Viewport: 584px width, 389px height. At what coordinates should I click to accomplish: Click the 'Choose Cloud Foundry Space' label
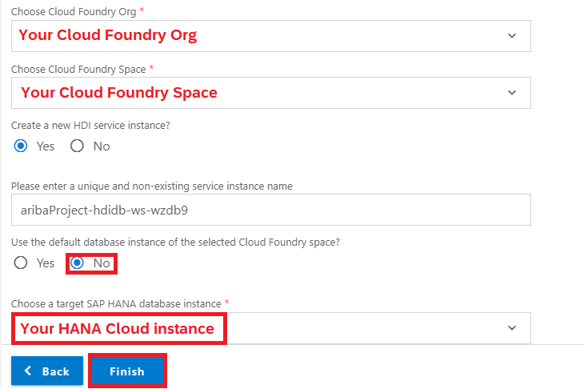(78, 70)
